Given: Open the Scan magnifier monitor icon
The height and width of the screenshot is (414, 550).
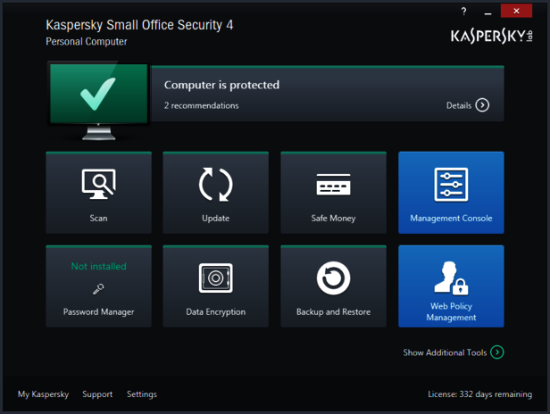Looking at the screenshot, I should (98, 185).
